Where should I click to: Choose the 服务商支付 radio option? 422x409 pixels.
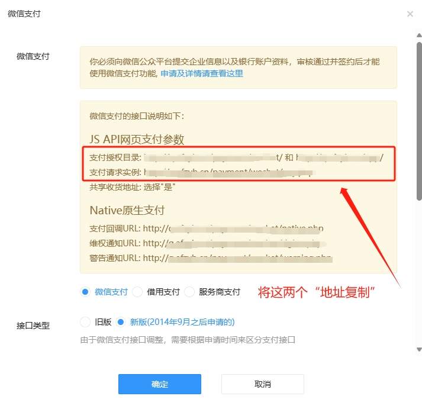tap(189, 292)
